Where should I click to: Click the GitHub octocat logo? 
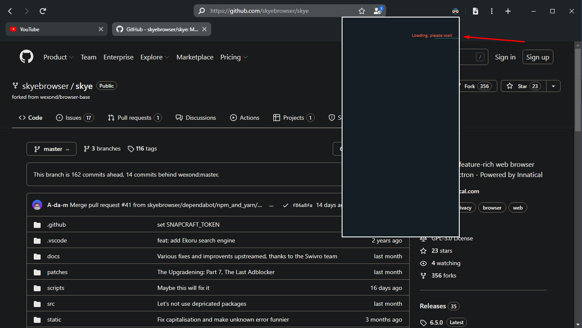click(x=26, y=56)
